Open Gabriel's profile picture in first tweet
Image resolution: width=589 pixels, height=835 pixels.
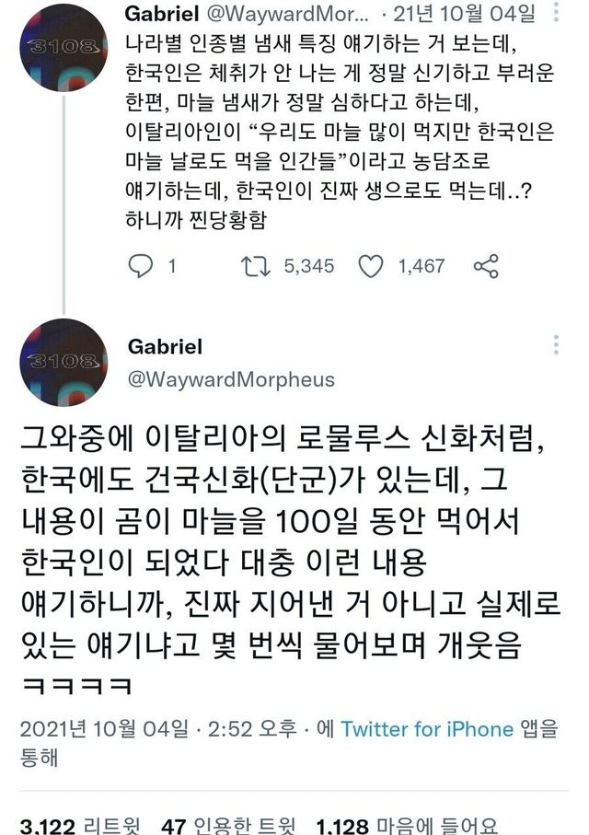63,60
